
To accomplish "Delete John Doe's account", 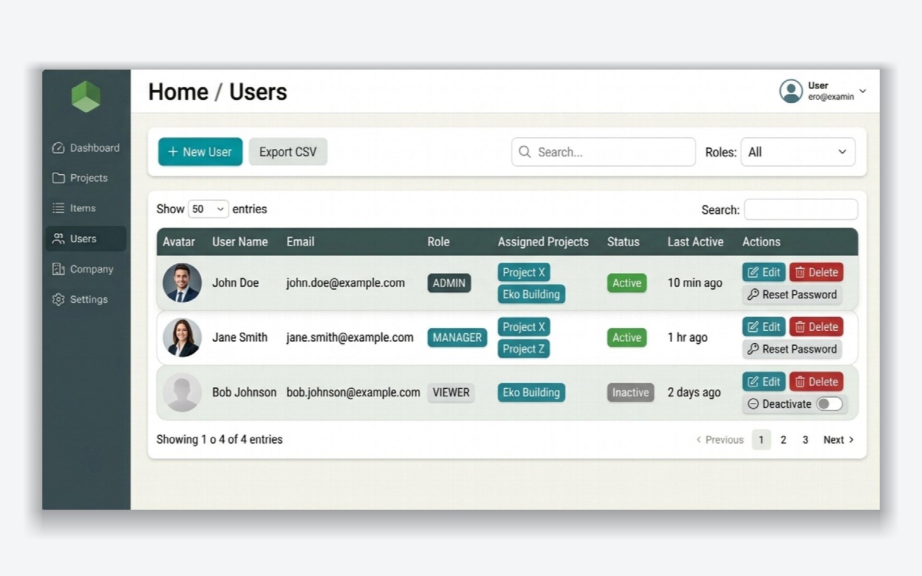I will (816, 272).
